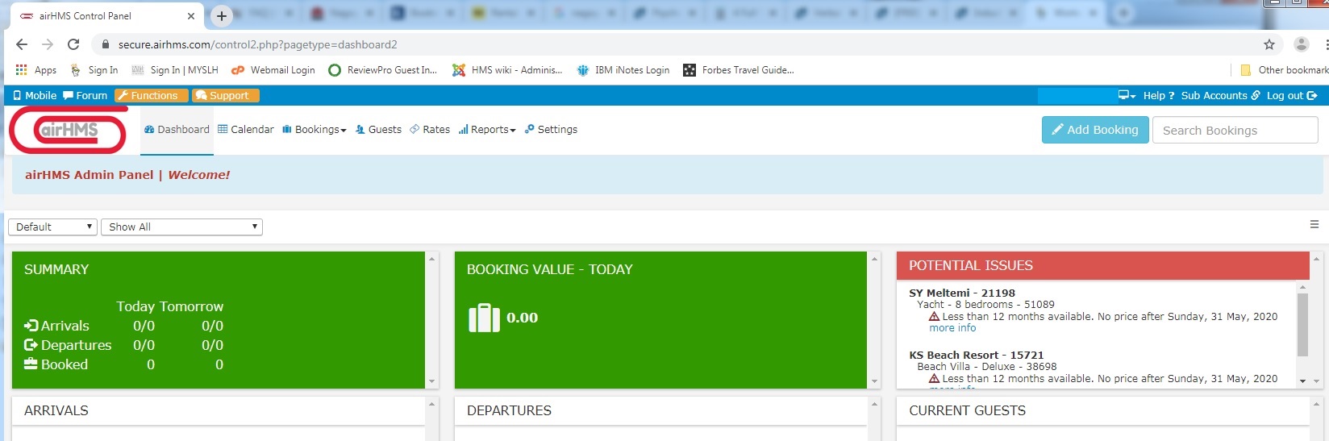Focus the Search Bookings field

coord(1235,130)
